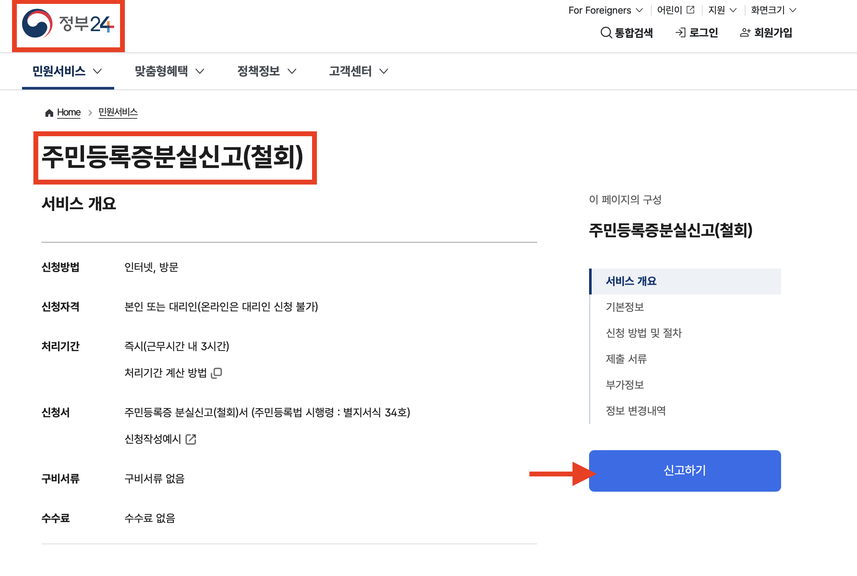
Task: Click popup icon beside 처리기간 계산 방법
Action: tap(217, 373)
